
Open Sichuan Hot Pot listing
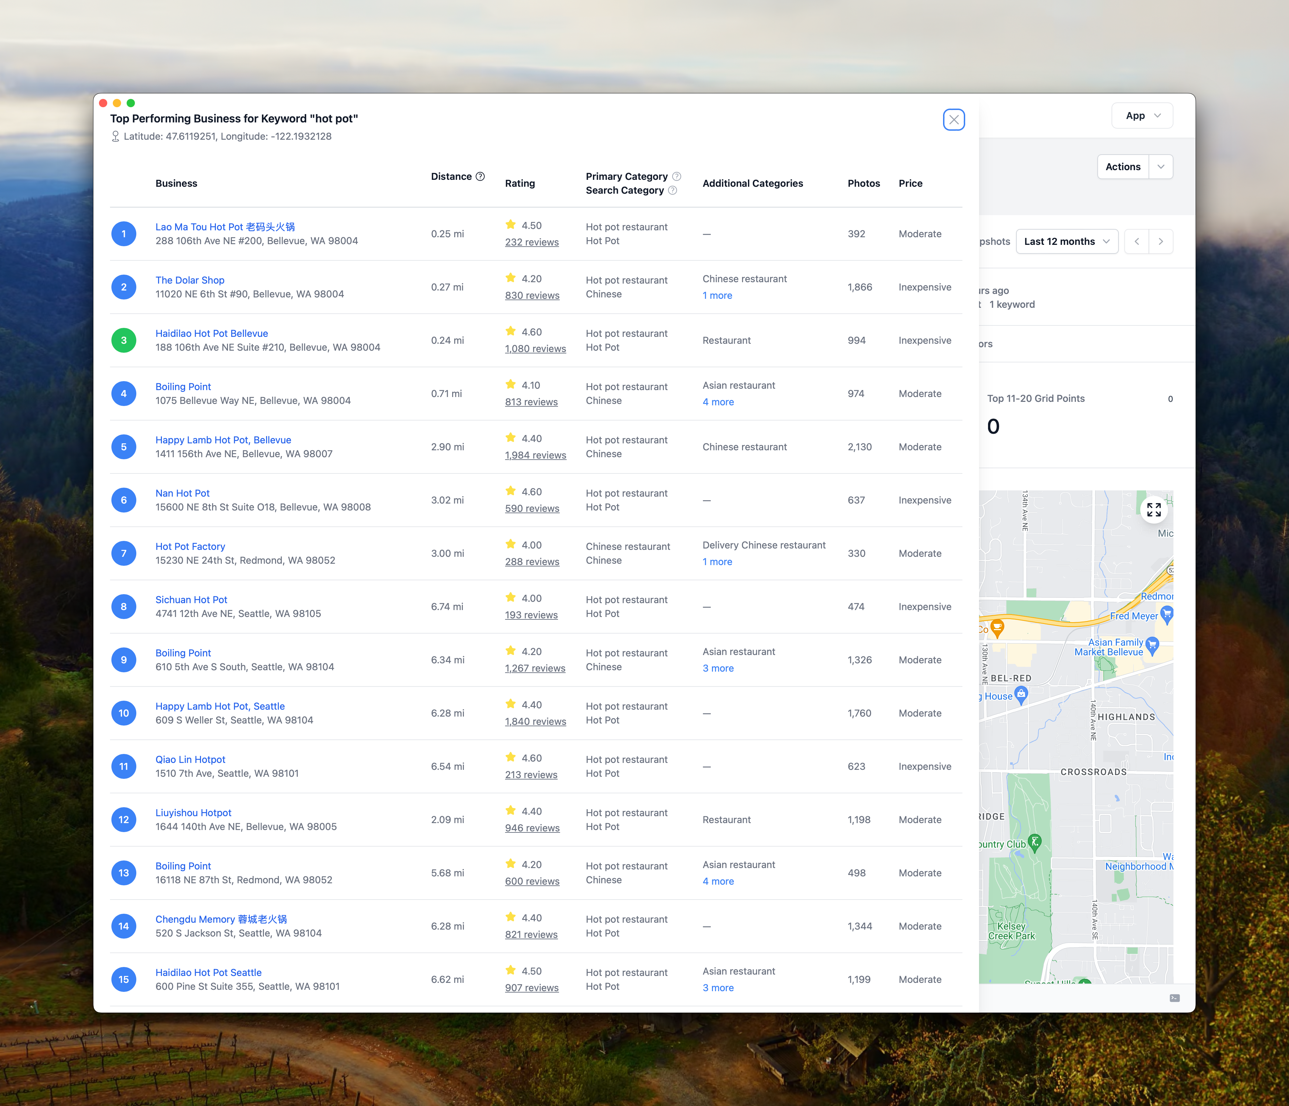[x=191, y=600]
